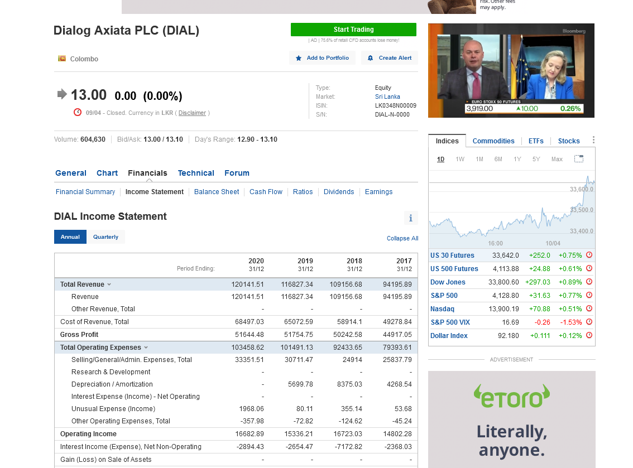Click the Sri Lanka flag icon near Colombo
This screenshot has width=633, height=468.
click(62, 59)
